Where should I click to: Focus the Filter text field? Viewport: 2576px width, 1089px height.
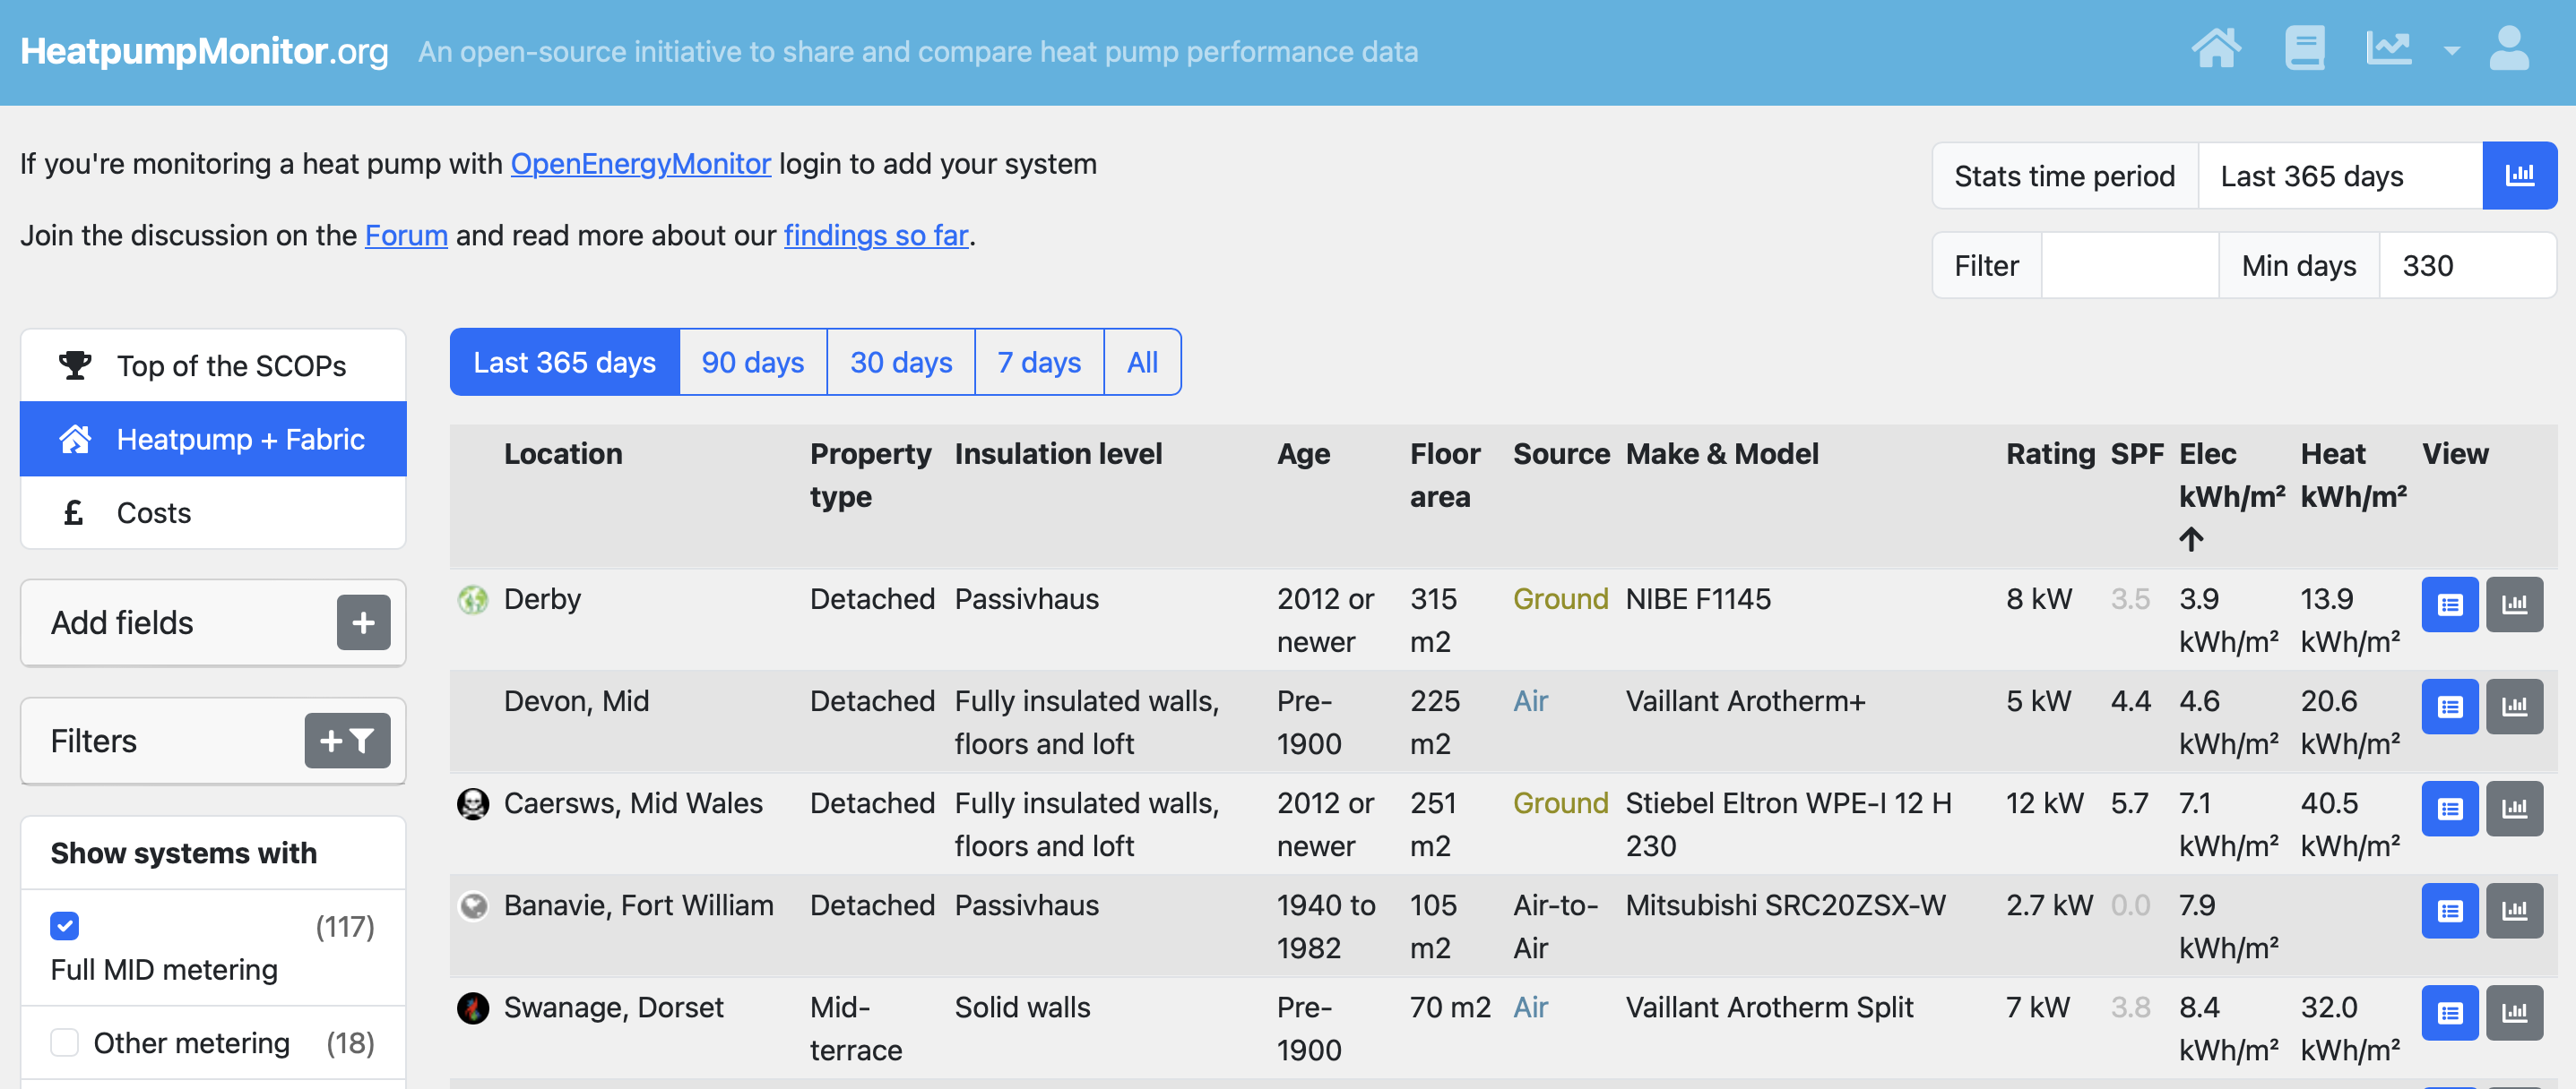(2130, 266)
